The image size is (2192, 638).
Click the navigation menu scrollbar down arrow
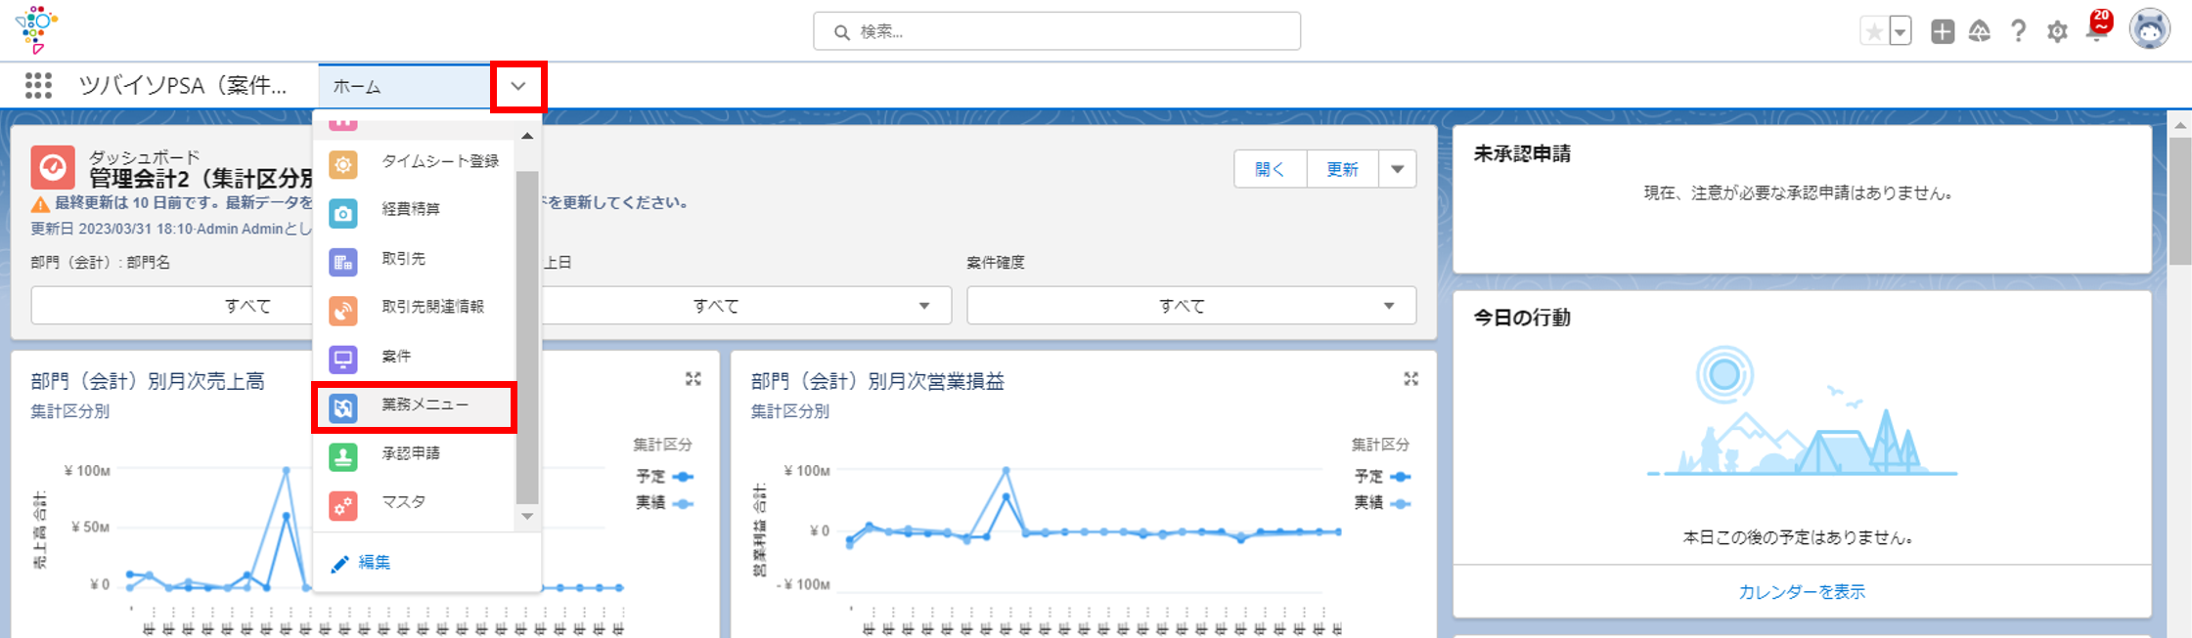[527, 516]
